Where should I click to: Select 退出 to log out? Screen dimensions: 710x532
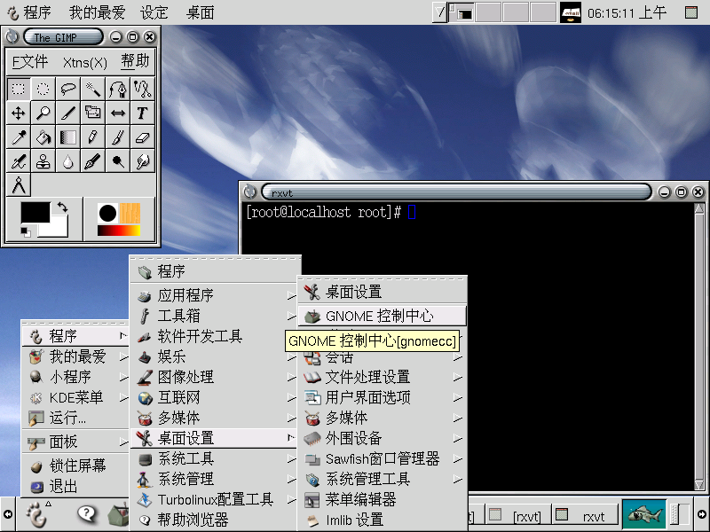[x=75, y=486]
